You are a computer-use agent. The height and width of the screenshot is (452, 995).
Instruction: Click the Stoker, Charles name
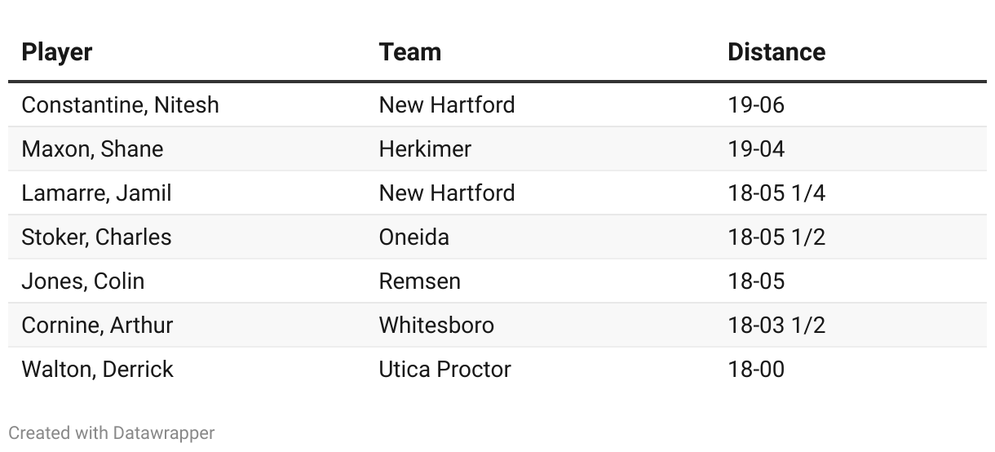coord(96,237)
